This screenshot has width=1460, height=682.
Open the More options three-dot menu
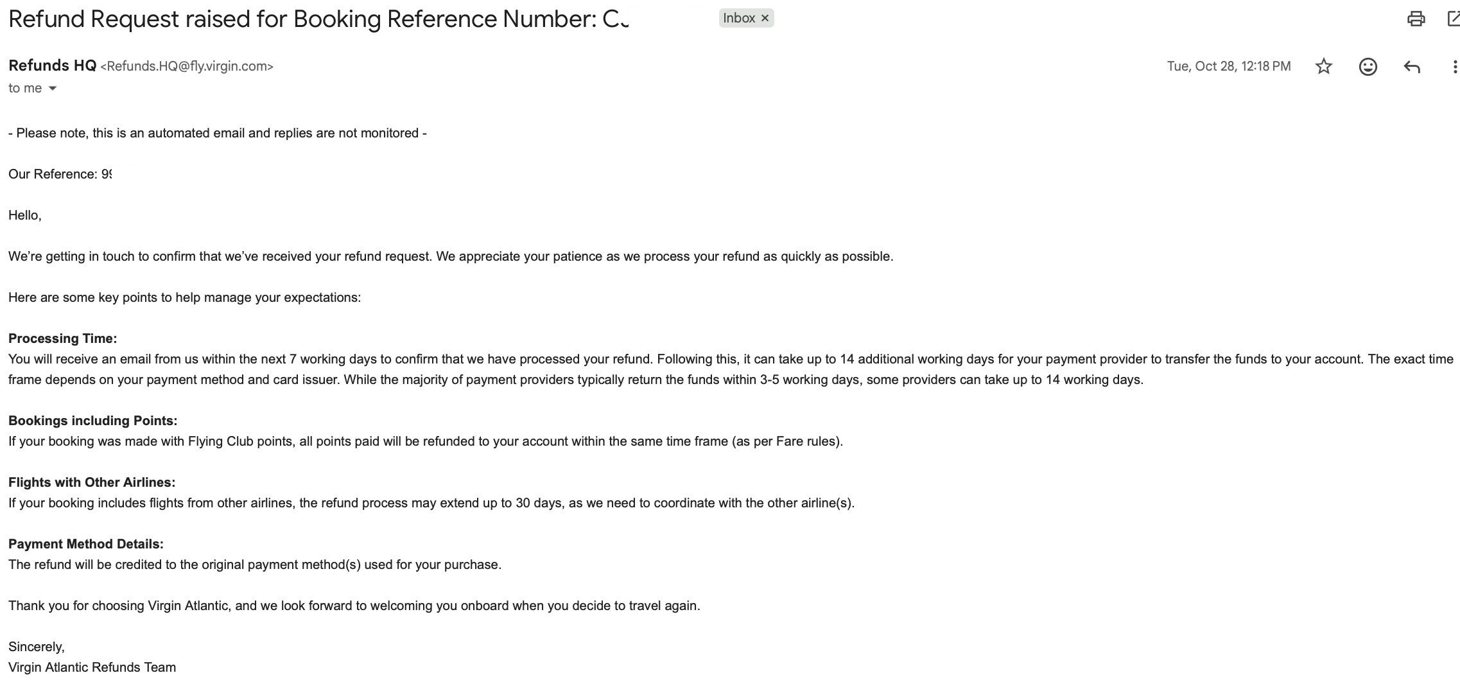pyautogui.click(x=1454, y=66)
